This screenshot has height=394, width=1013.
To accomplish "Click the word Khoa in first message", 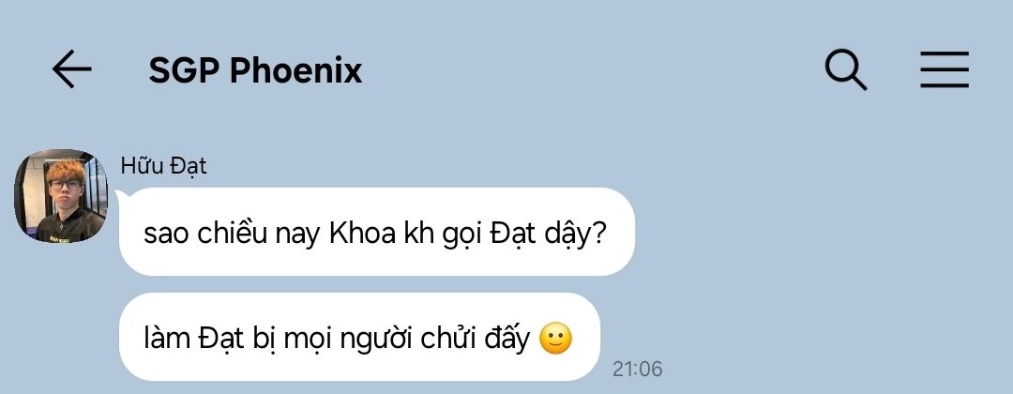I will [362, 234].
